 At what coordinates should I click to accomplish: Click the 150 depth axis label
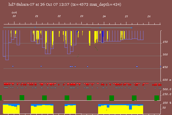165,42
